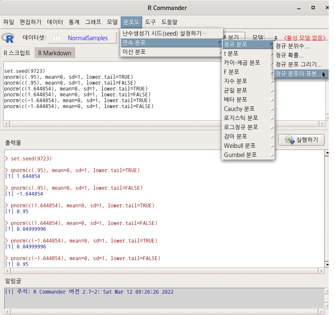This screenshot has height=315, width=335.
Task: Expand the Cauchy 분포 submenu
Action: click(248, 109)
